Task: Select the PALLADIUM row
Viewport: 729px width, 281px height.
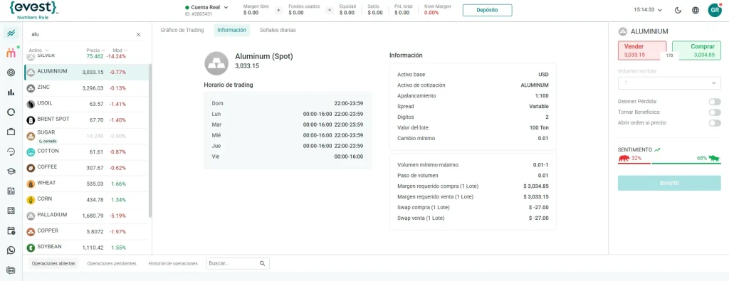Action: pyautogui.click(x=86, y=216)
